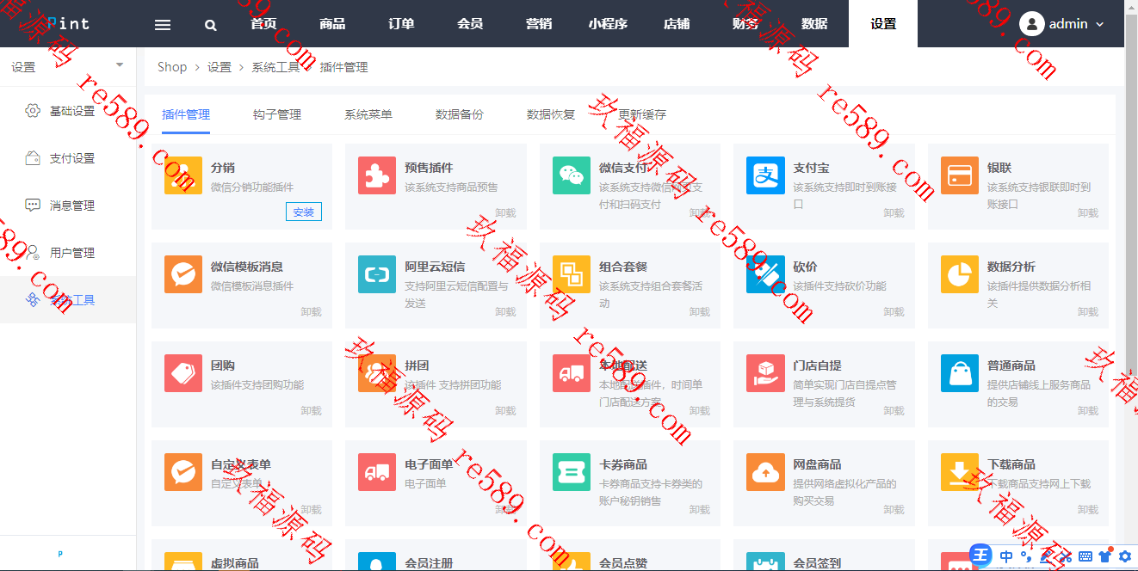Expand the admin account dropdown arrow
This screenshot has width=1138, height=571.
click(x=1099, y=25)
